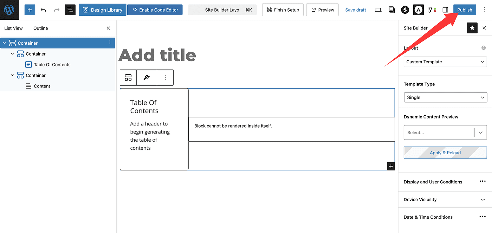Click the undo arrow icon

pos(43,10)
